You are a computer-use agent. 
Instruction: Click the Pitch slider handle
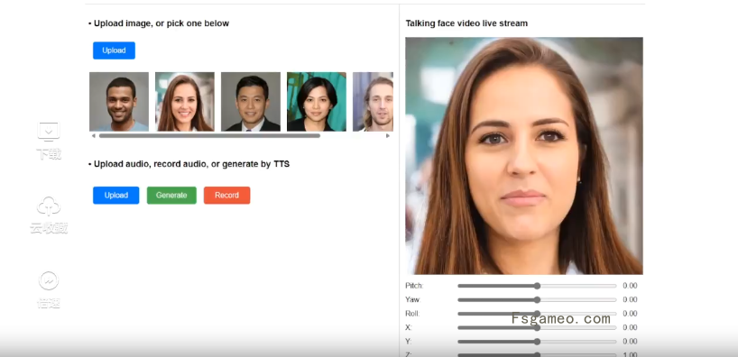click(x=537, y=286)
